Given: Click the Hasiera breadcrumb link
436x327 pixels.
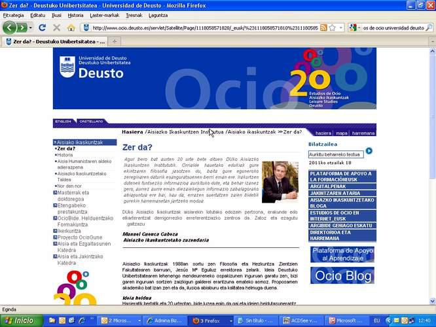Looking at the screenshot, I should coord(132,132).
